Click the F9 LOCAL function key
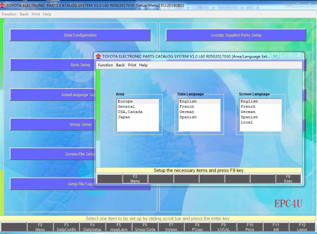 click(223, 227)
